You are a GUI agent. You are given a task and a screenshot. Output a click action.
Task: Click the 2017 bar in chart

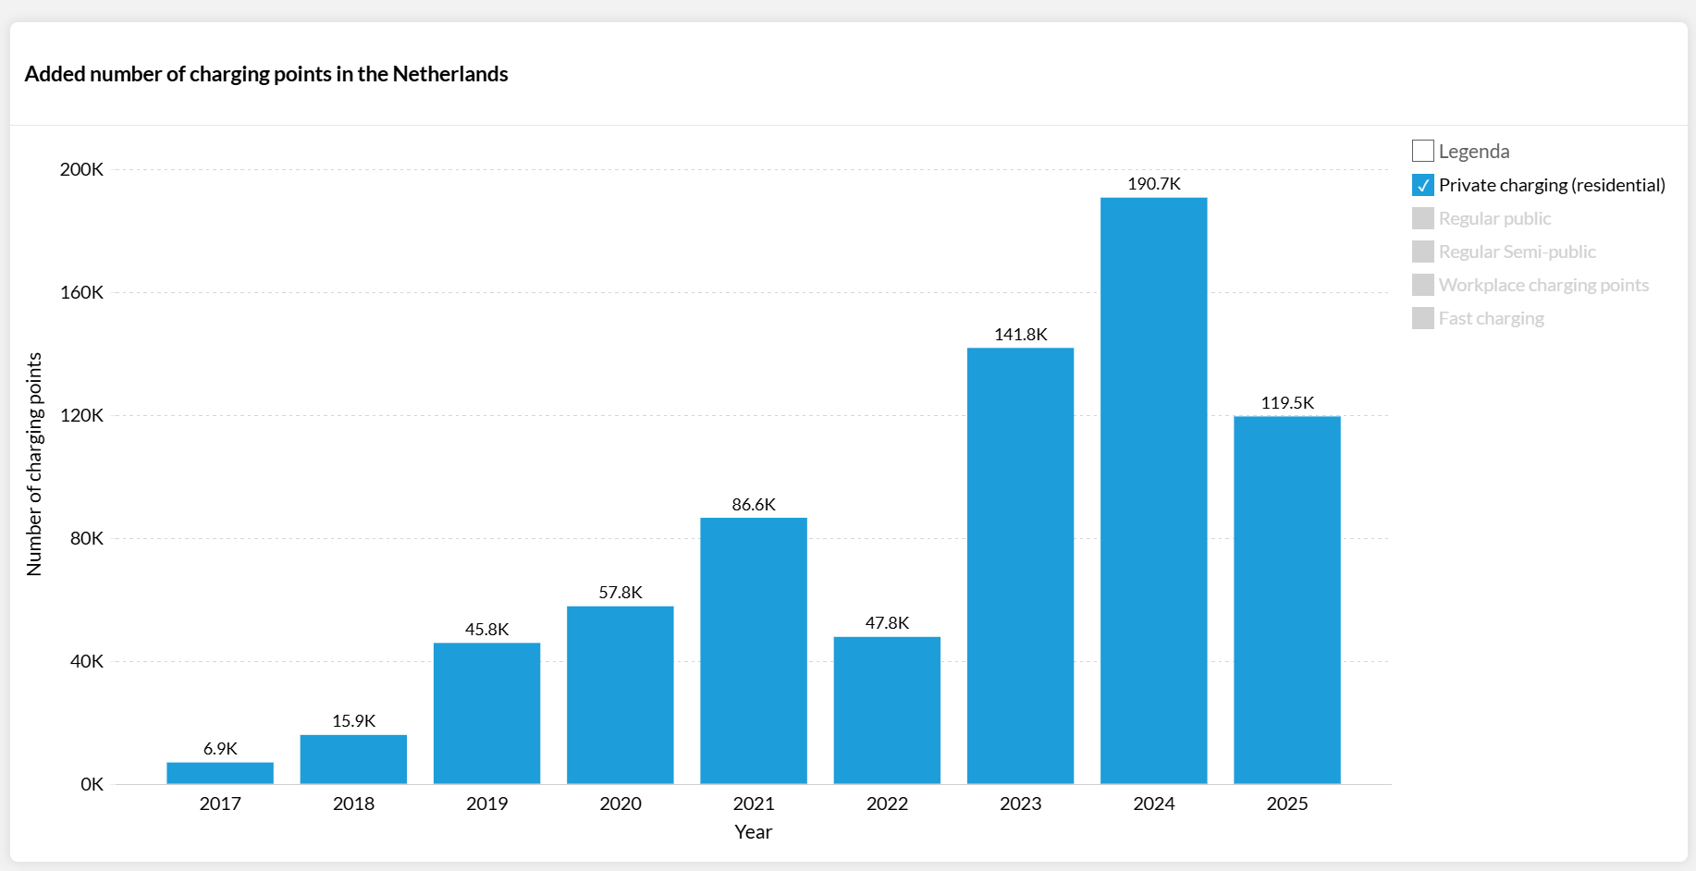(220, 773)
